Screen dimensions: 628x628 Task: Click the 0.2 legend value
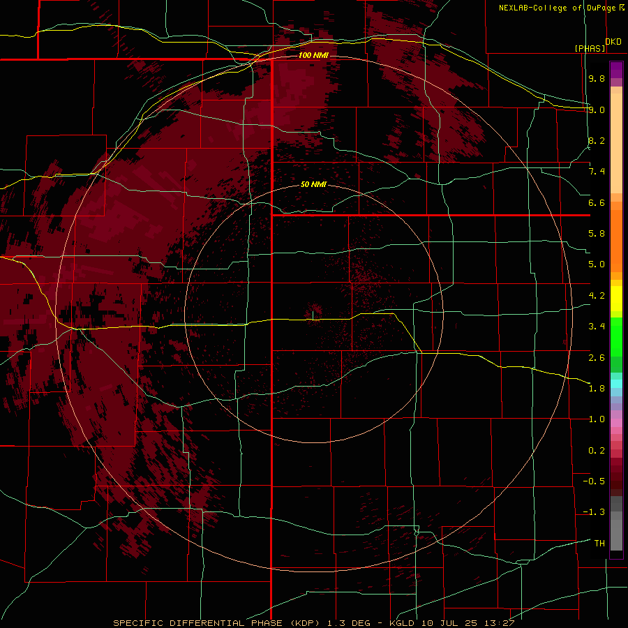tap(597, 451)
